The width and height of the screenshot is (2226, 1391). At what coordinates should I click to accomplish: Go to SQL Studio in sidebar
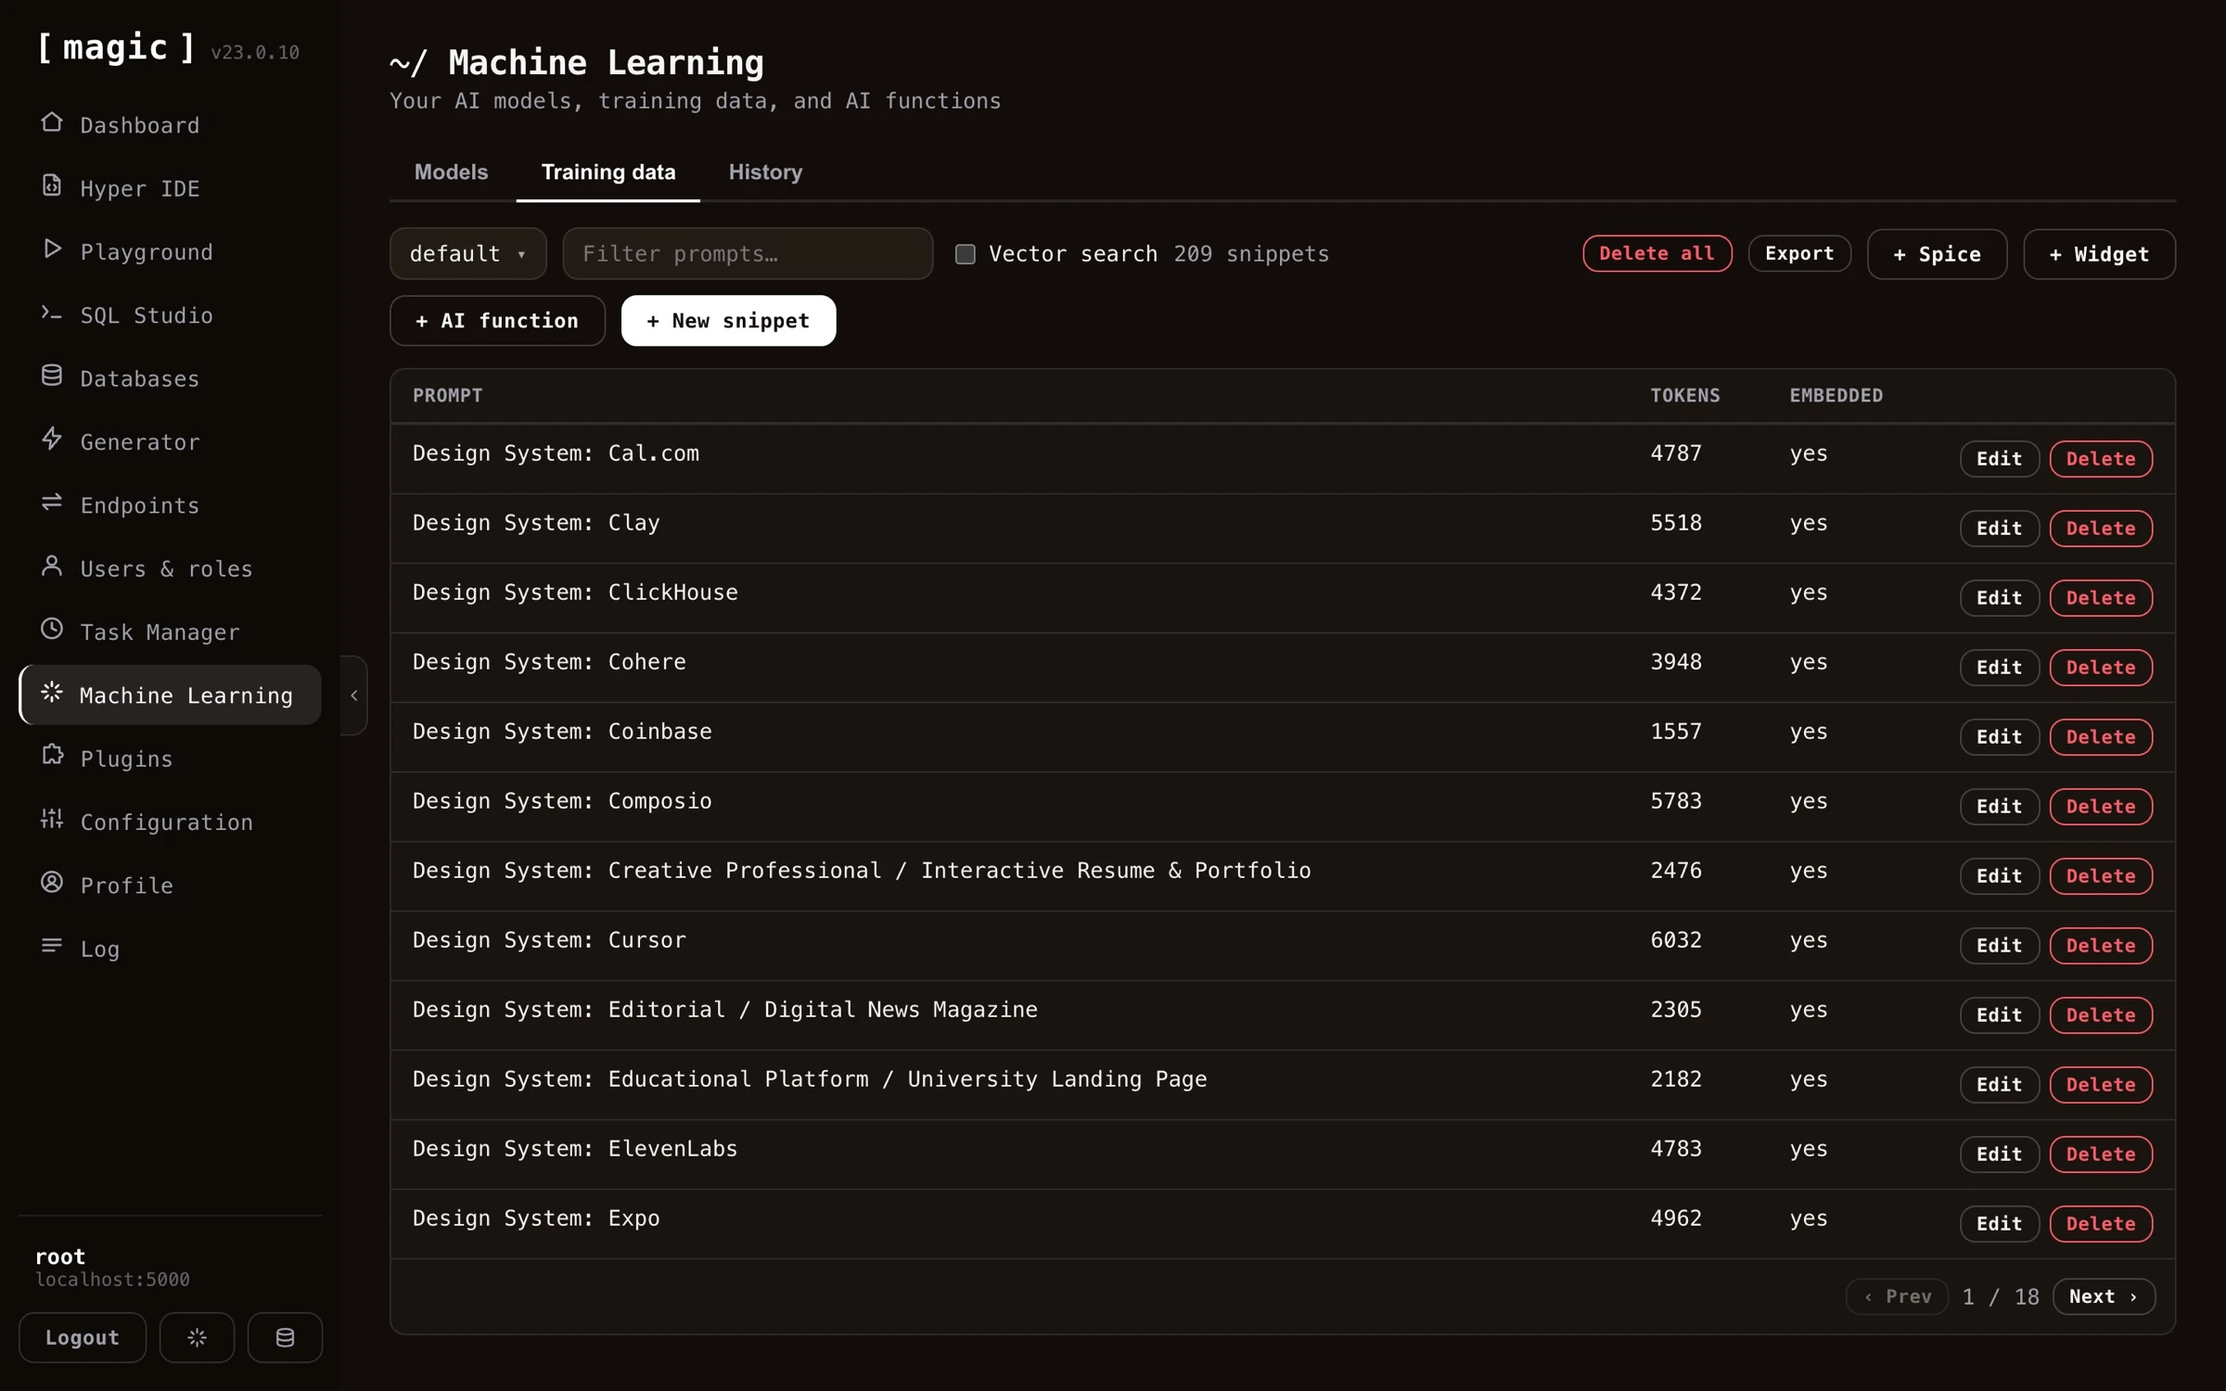point(171,315)
